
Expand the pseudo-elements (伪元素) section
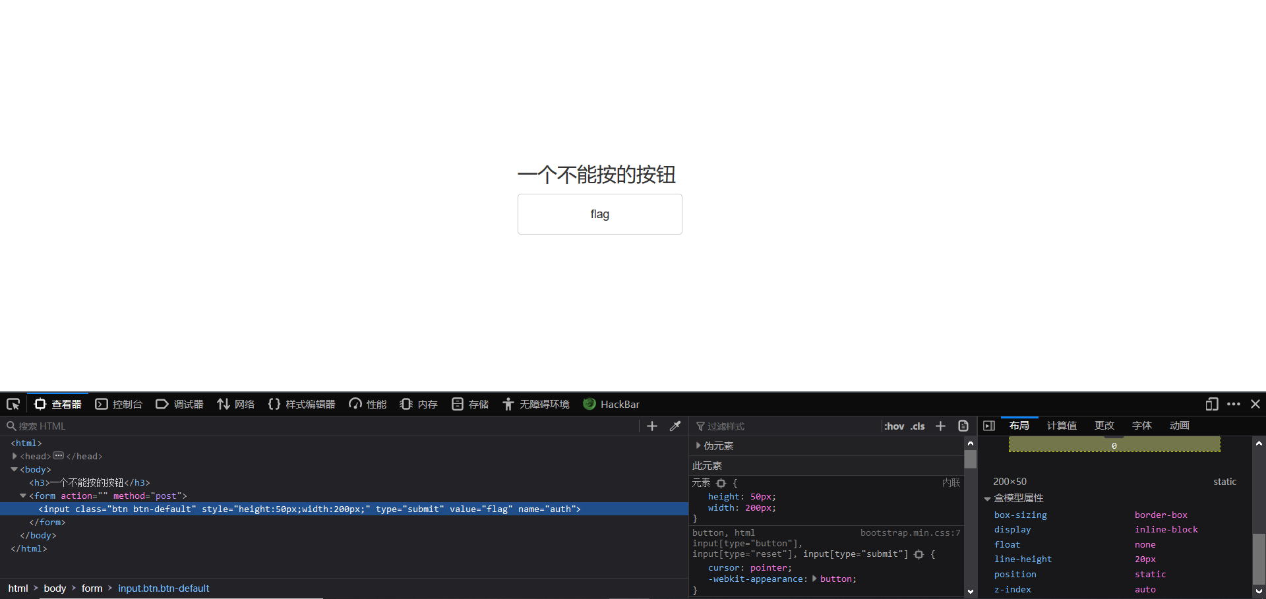698,445
